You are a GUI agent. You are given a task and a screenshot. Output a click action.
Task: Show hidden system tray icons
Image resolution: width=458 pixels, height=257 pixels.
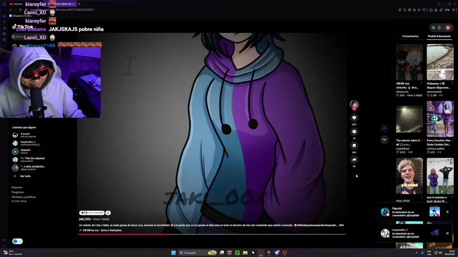[416, 253]
